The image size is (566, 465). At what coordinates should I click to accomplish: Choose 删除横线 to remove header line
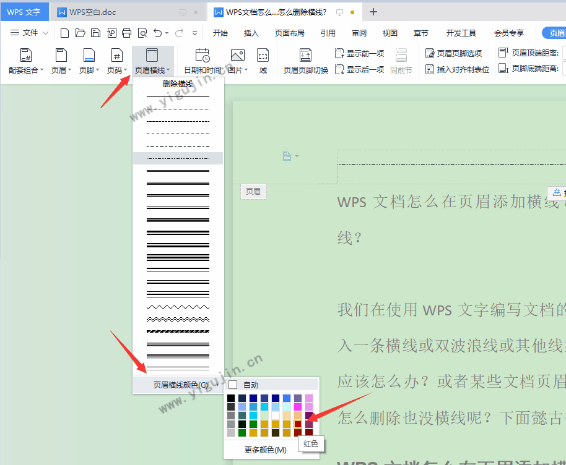(x=178, y=83)
